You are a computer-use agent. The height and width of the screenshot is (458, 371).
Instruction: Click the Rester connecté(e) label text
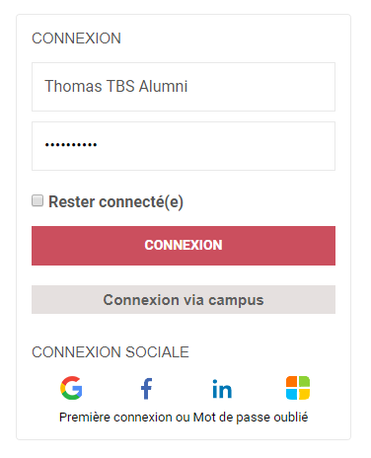[x=115, y=201]
